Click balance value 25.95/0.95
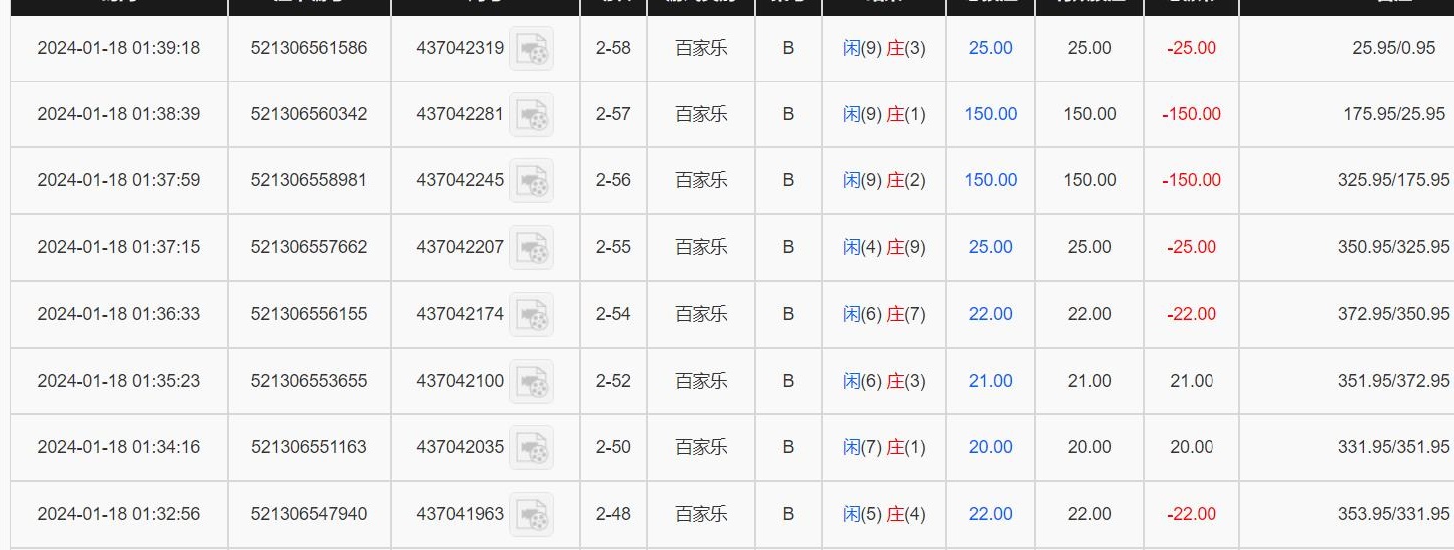The width and height of the screenshot is (1454, 550). coord(1393,47)
